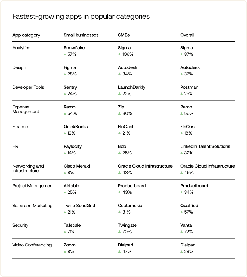Image resolution: width=247 pixels, height=277 pixels.
Task: Click the green arrow beside Cisco Meraki's 8%
Action: click(65, 173)
